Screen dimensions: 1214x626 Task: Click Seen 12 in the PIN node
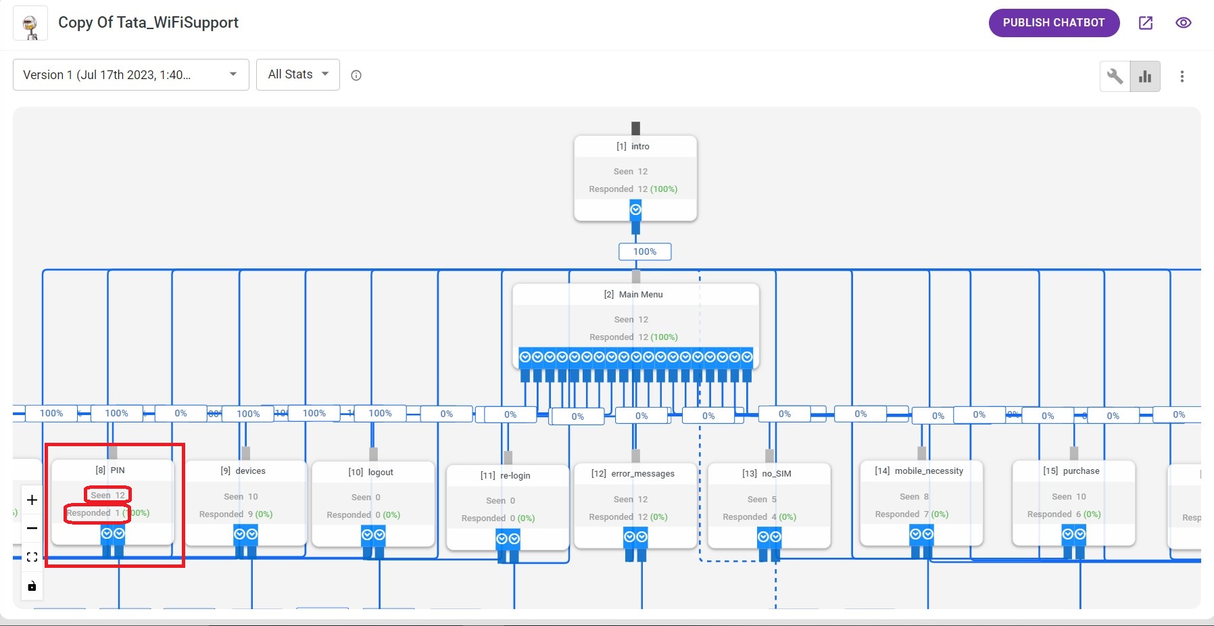coord(108,496)
